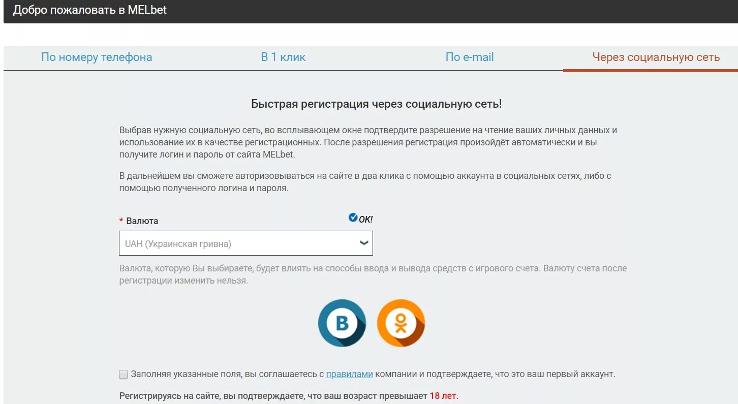This screenshot has height=404, width=738.
Task: Register via the VKontakte social icon
Action: pos(342,323)
